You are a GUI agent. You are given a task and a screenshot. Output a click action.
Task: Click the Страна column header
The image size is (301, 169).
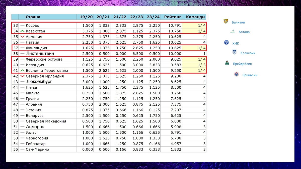pyautogui.click(x=33, y=17)
